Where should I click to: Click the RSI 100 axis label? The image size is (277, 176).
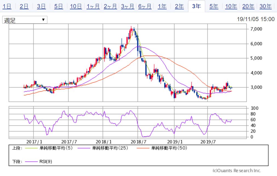255,108
